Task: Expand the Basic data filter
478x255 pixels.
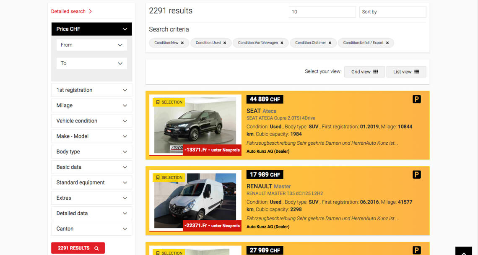Action: click(92, 167)
